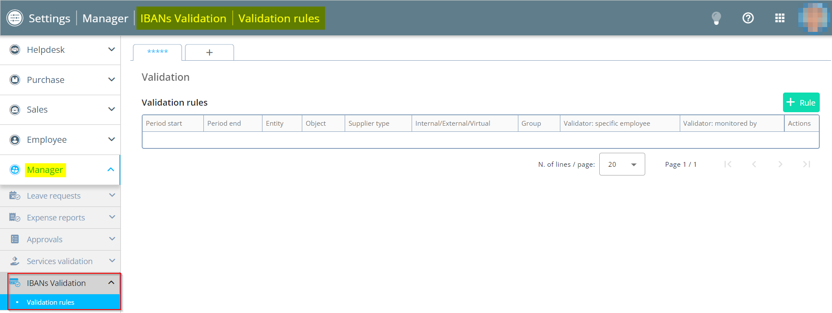Viewport: 832px width, 313px height.
Task: Select the ***** tab
Action: coord(157,52)
